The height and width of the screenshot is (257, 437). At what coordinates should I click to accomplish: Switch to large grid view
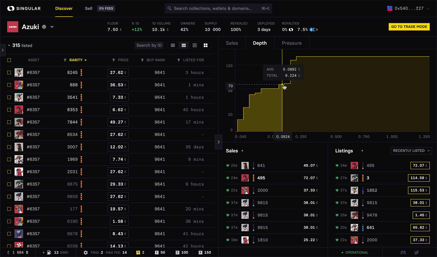(205, 45)
